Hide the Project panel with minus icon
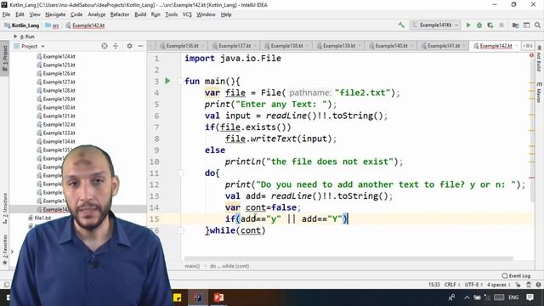 point(140,46)
